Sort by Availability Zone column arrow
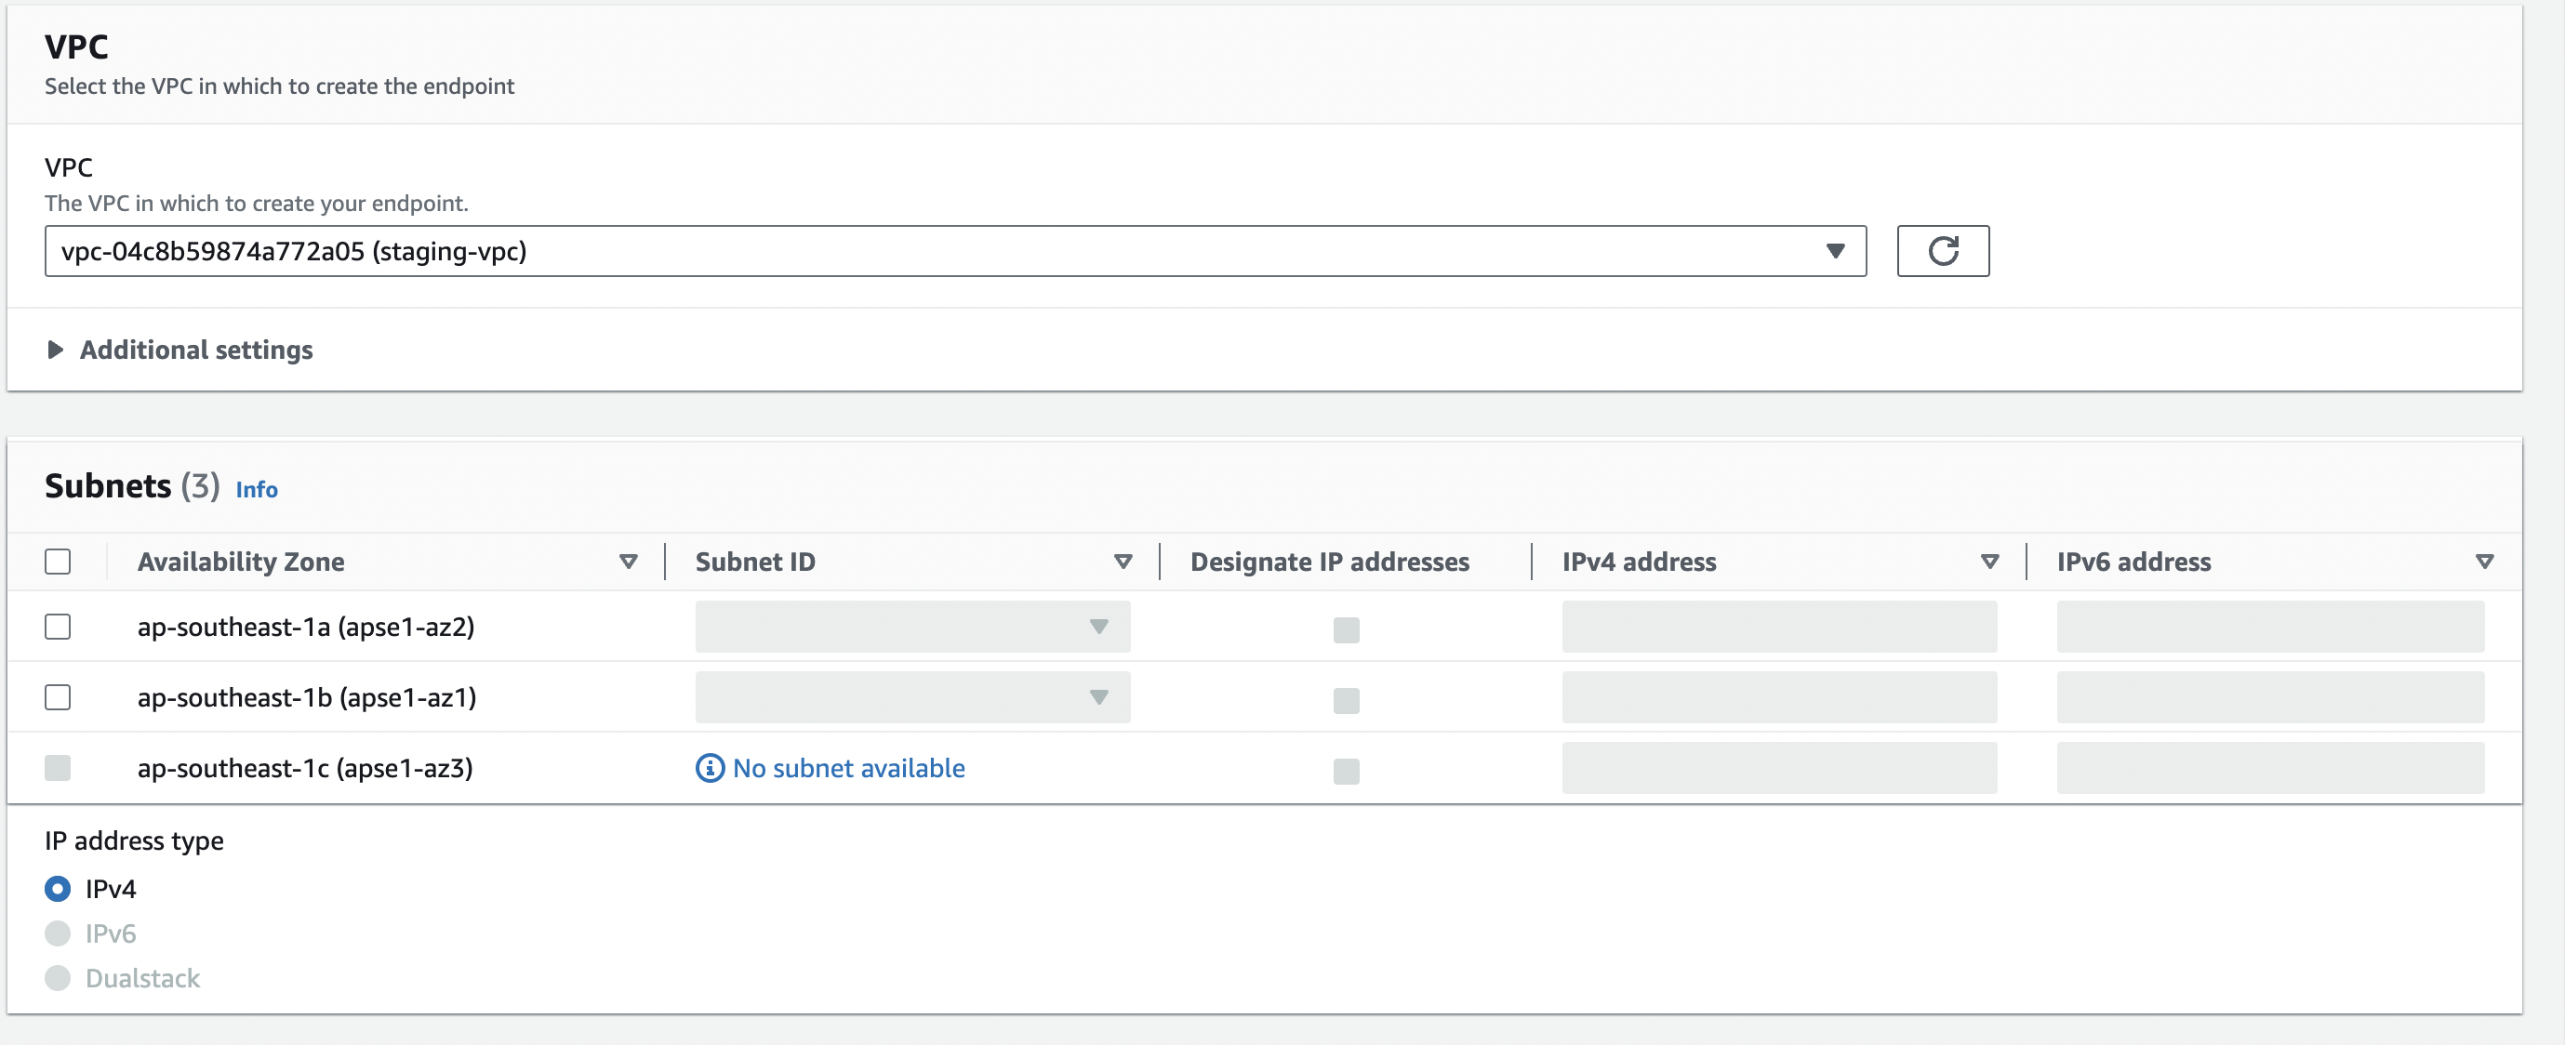2565x1045 pixels. click(628, 562)
